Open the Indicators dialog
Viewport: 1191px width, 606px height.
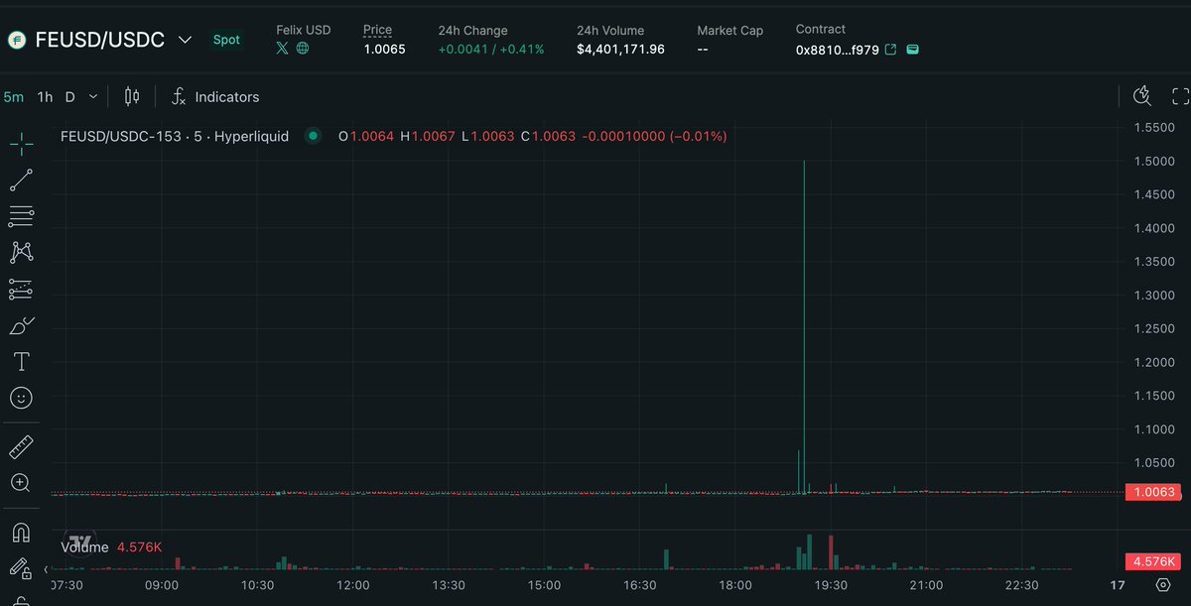(x=215, y=96)
